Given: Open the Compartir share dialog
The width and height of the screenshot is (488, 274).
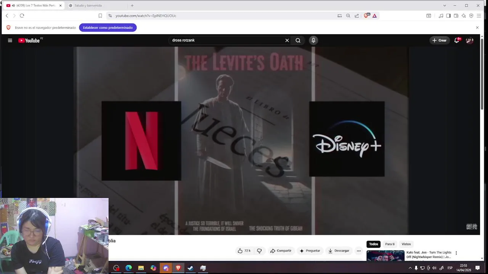Looking at the screenshot, I should (281, 251).
